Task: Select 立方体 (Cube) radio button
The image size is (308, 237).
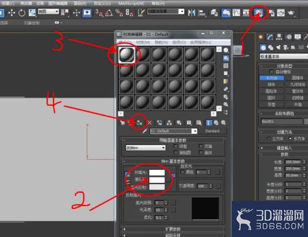Action: 268,139
